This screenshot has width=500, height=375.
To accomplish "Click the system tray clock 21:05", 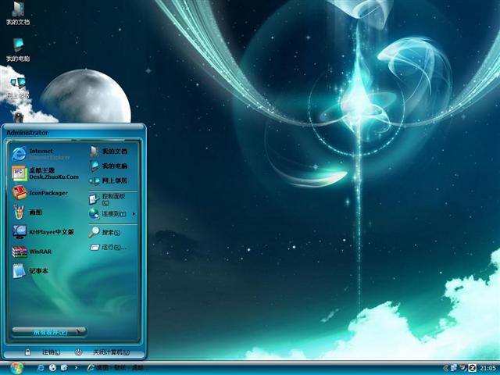I will coord(487,367).
